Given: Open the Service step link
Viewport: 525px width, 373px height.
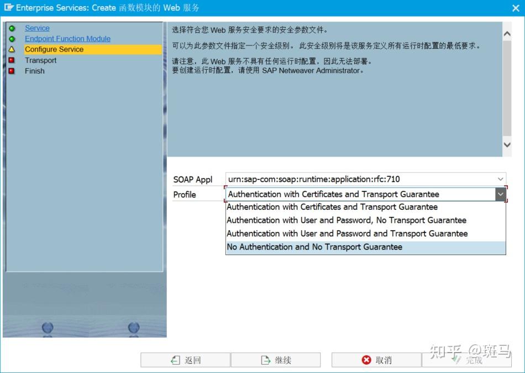Looking at the screenshot, I should (37, 28).
